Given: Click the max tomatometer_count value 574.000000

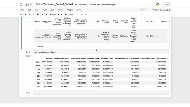Looking at the screenshot, I should 81,86.
